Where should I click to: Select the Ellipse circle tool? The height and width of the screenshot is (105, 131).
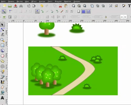(x=2, y=56)
